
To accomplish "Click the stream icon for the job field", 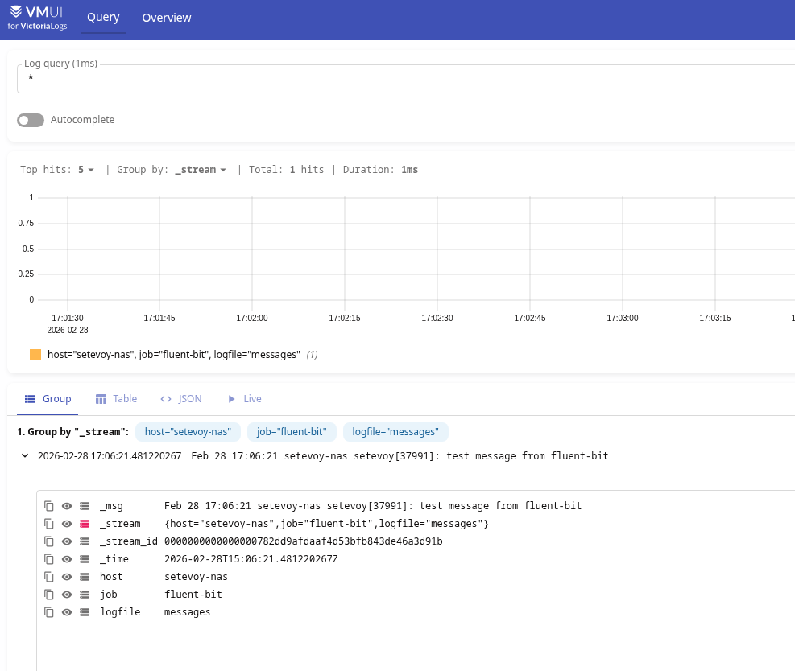I will pyautogui.click(x=85, y=595).
